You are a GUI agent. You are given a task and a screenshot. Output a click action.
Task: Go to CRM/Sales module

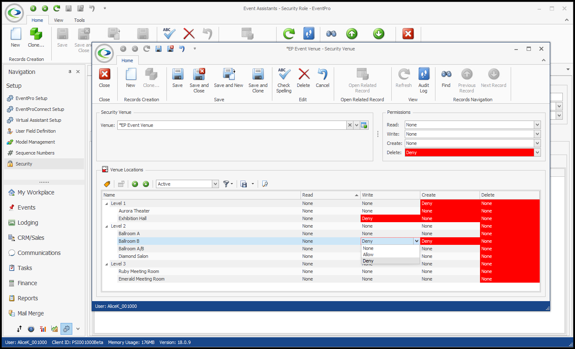[31, 238]
